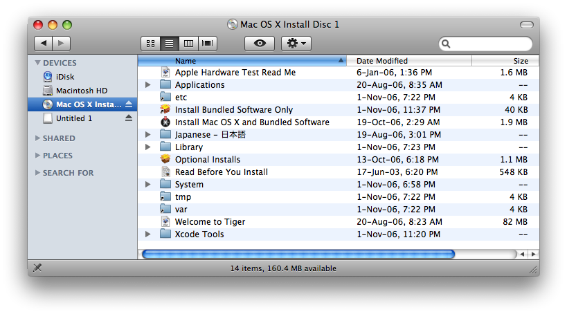The image size is (567, 314).
Task: Switch to Cover Flow view
Action: click(x=207, y=43)
